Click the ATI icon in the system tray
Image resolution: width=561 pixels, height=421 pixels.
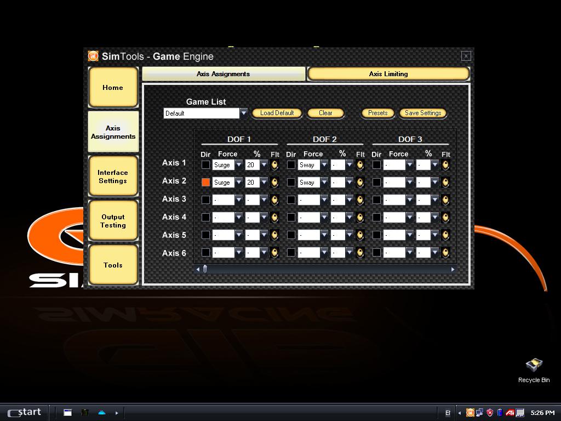pyautogui.click(x=510, y=412)
